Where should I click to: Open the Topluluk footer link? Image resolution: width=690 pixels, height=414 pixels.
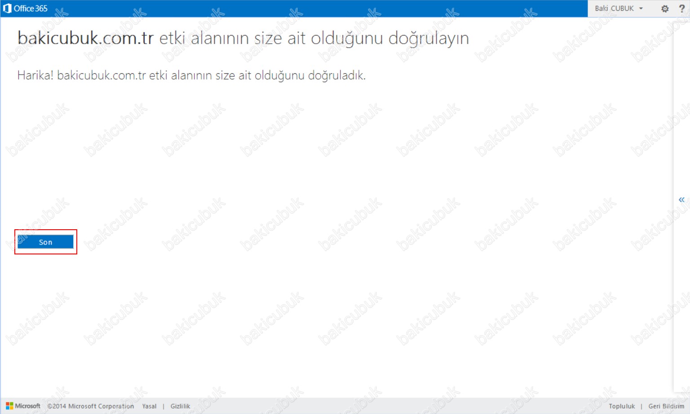point(622,406)
